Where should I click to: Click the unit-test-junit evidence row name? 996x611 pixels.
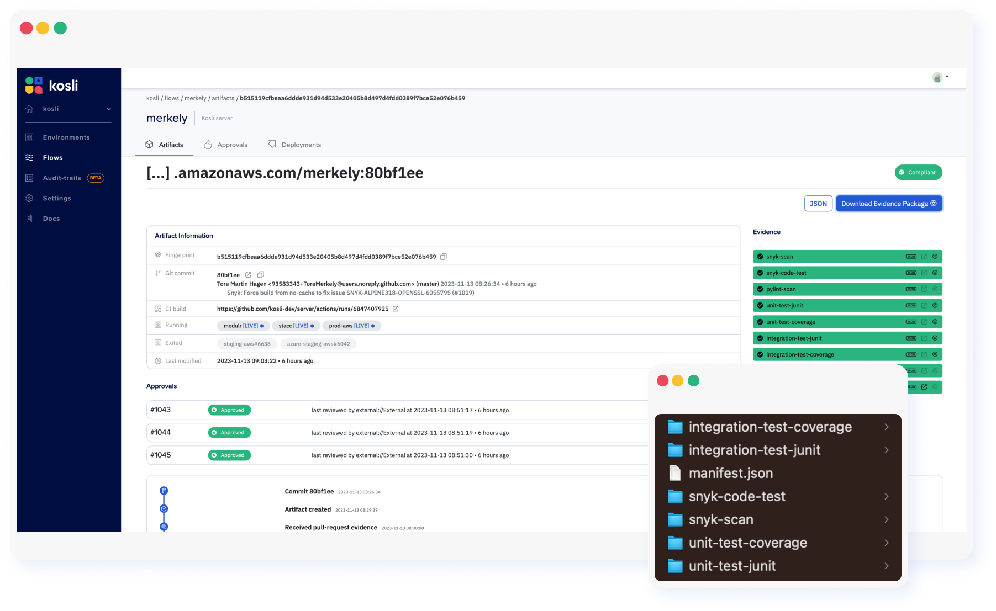tap(784, 305)
